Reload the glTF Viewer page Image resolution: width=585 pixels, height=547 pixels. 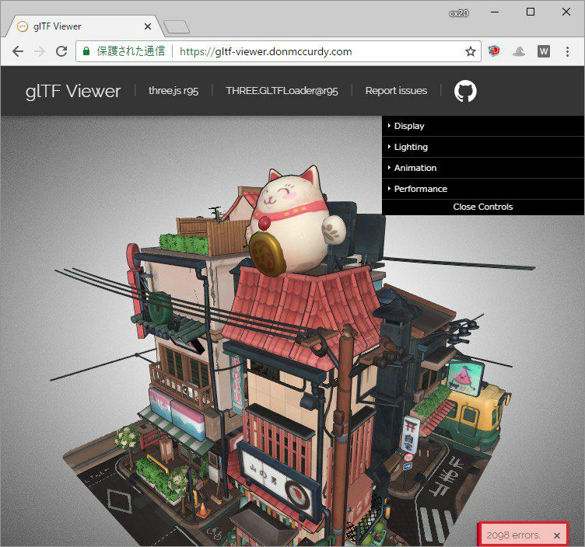(x=61, y=51)
